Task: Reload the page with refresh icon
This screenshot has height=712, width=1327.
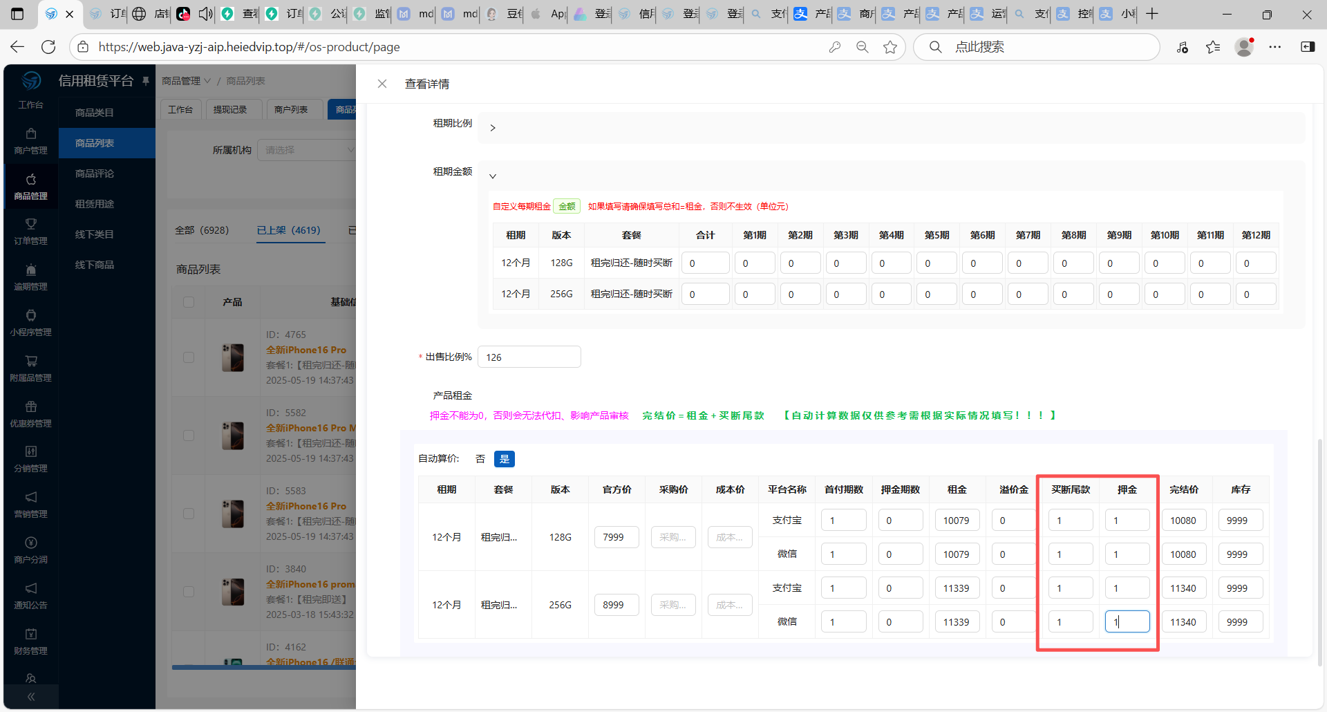Action: tap(48, 47)
